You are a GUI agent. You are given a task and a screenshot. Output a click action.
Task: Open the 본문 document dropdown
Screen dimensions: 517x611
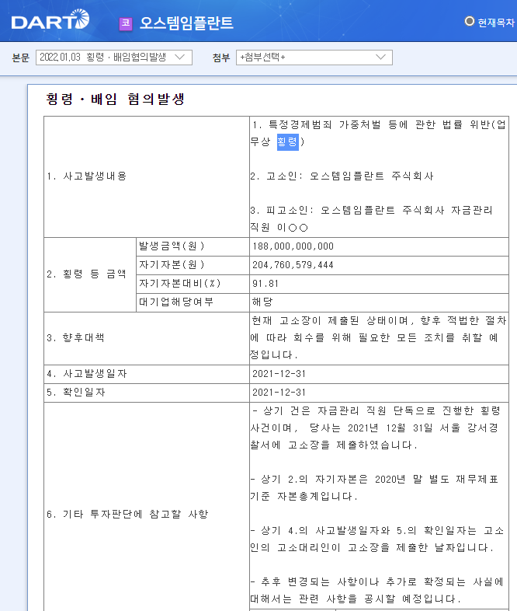point(114,58)
